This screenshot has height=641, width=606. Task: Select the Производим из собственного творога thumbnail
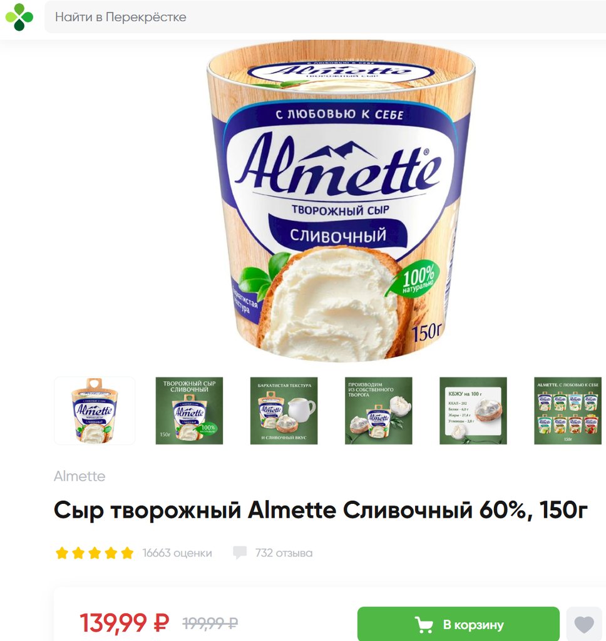click(x=379, y=411)
